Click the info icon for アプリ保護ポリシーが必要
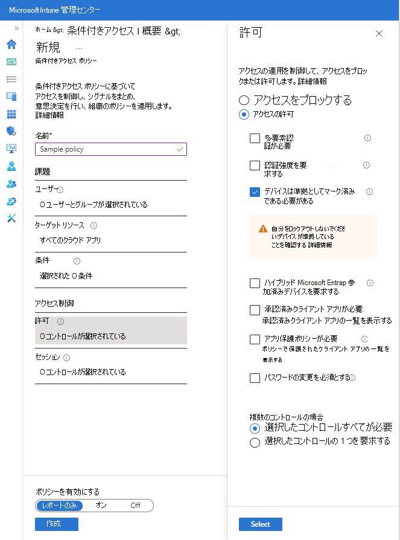 click(x=364, y=339)
